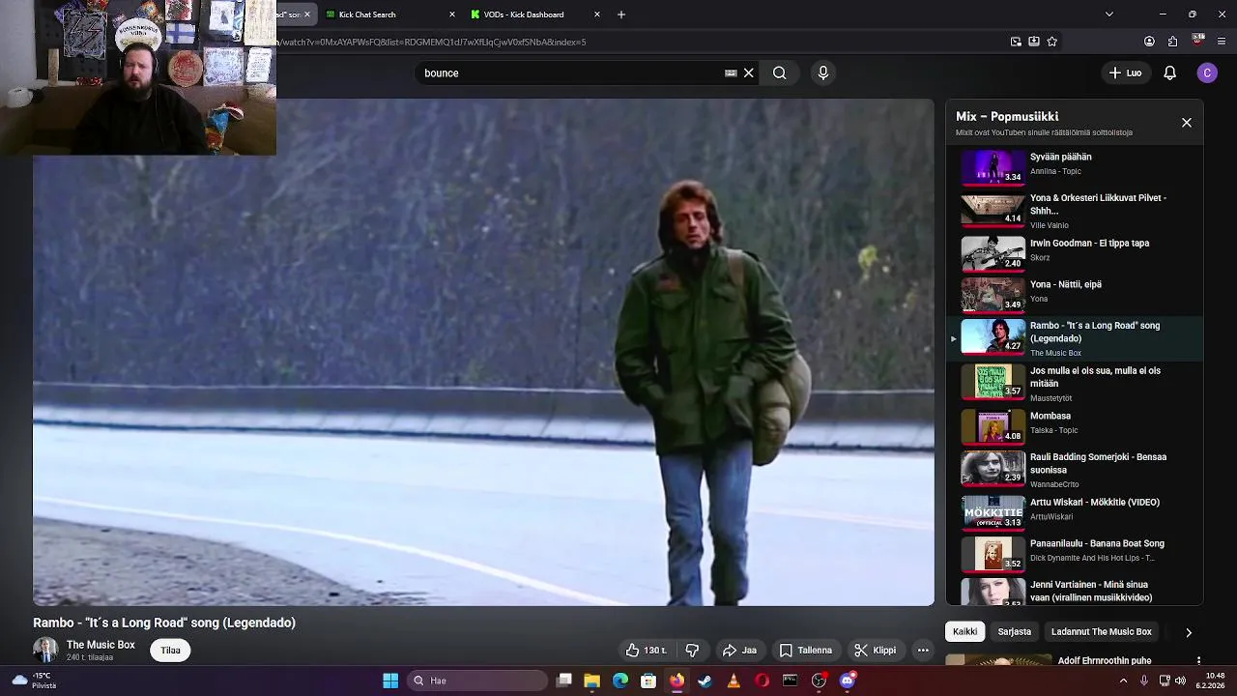Open the terminal app in taskbar
The height and width of the screenshot is (696, 1237).
(791, 681)
